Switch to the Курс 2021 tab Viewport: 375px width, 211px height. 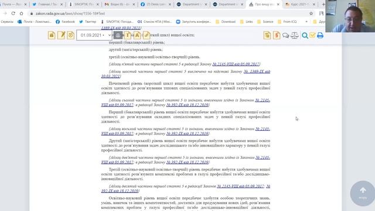tap(301, 4)
